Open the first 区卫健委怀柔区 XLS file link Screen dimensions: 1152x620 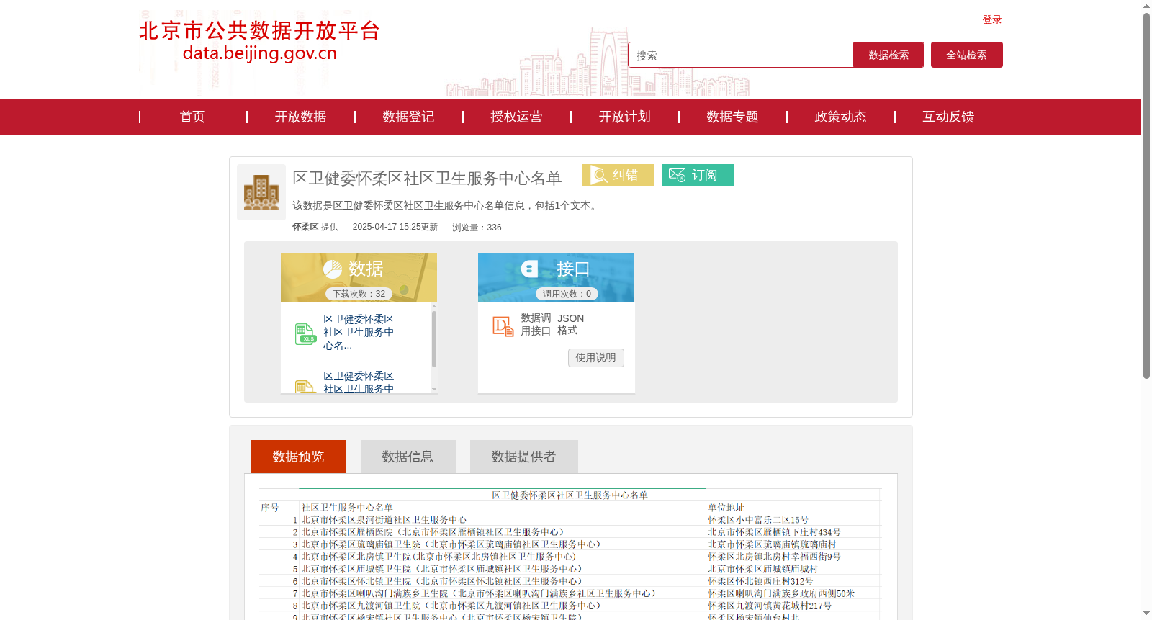[359, 332]
